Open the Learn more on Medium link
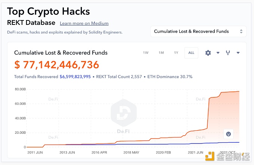The image size is (254, 165). point(84,23)
